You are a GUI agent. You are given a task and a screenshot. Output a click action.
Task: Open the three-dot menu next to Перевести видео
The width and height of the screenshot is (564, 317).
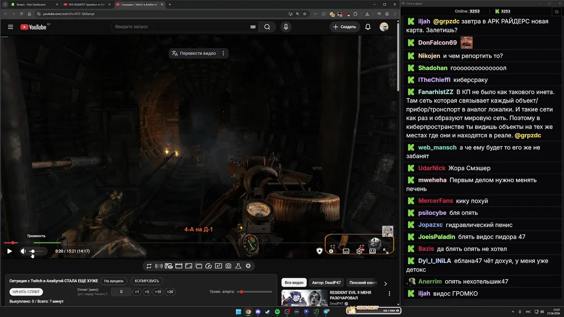[223, 53]
